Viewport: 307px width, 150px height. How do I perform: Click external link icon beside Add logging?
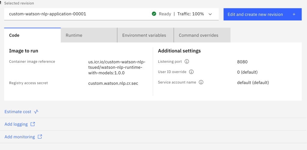tap(33, 124)
